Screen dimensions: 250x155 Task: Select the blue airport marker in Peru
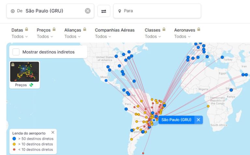coord(126,109)
